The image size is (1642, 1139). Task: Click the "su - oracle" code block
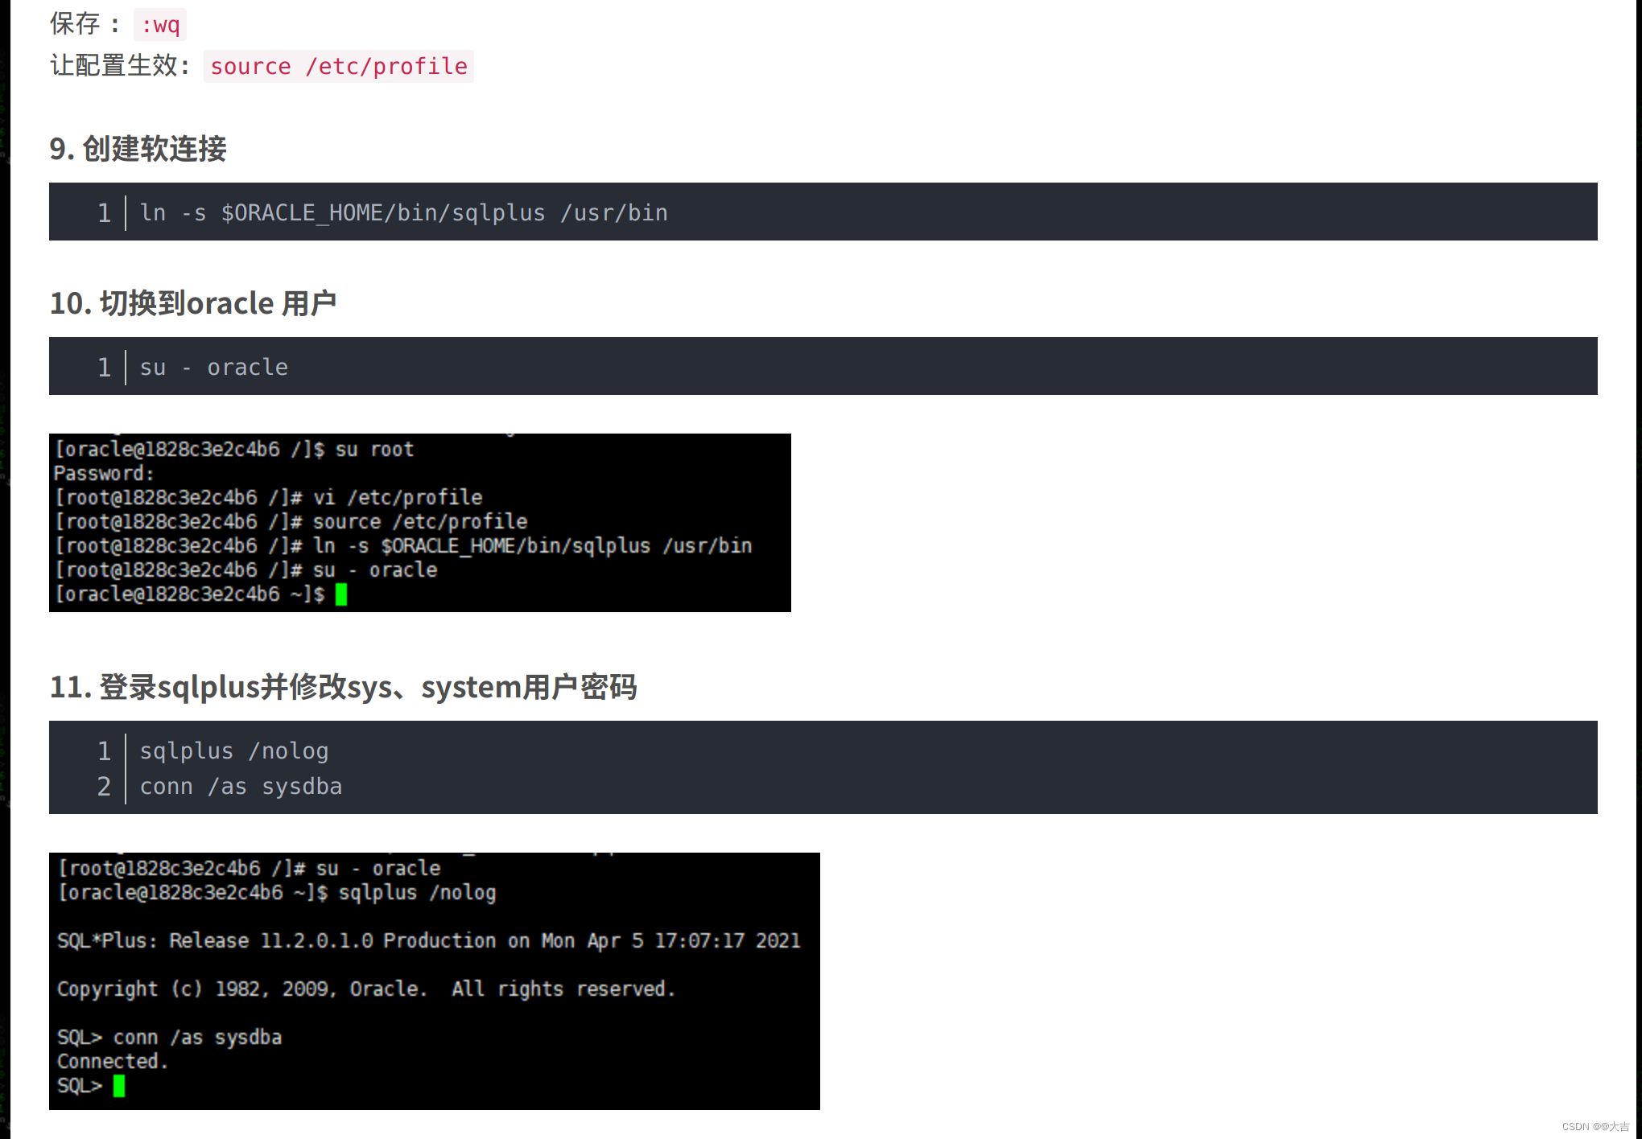[212, 366]
